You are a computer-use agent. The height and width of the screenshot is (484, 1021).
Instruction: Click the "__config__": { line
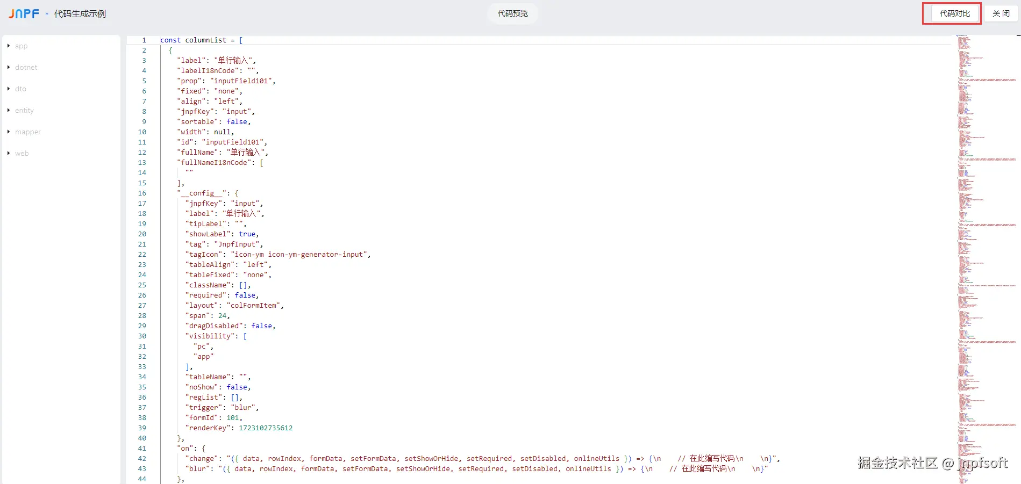[x=208, y=193]
